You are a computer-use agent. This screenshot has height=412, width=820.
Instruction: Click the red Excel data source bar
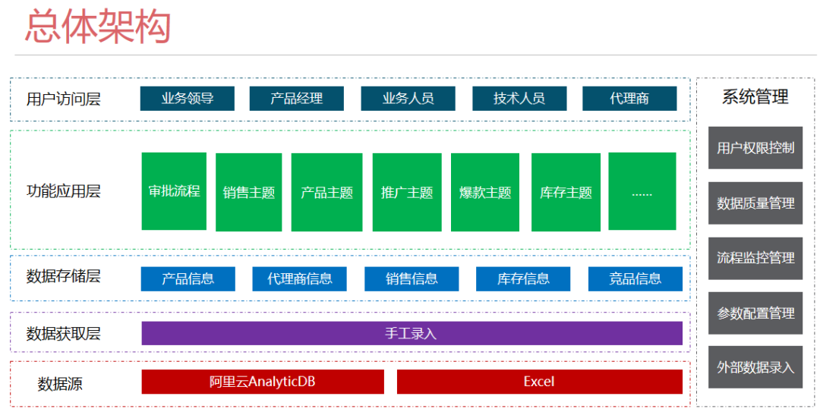(539, 382)
